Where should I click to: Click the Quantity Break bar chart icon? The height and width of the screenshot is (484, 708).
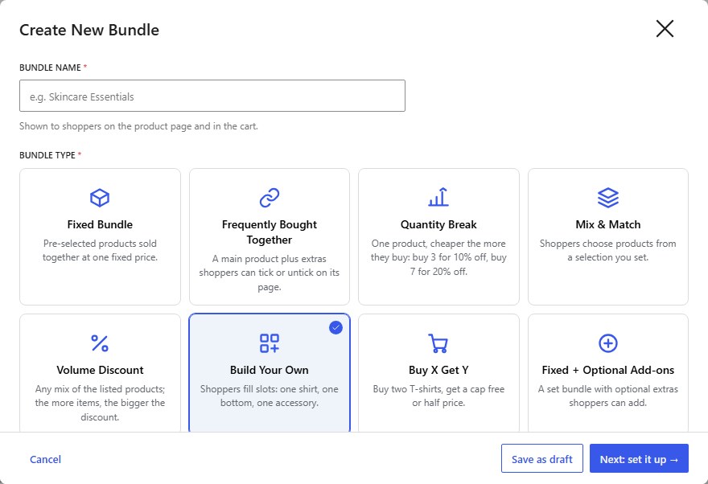[438, 198]
